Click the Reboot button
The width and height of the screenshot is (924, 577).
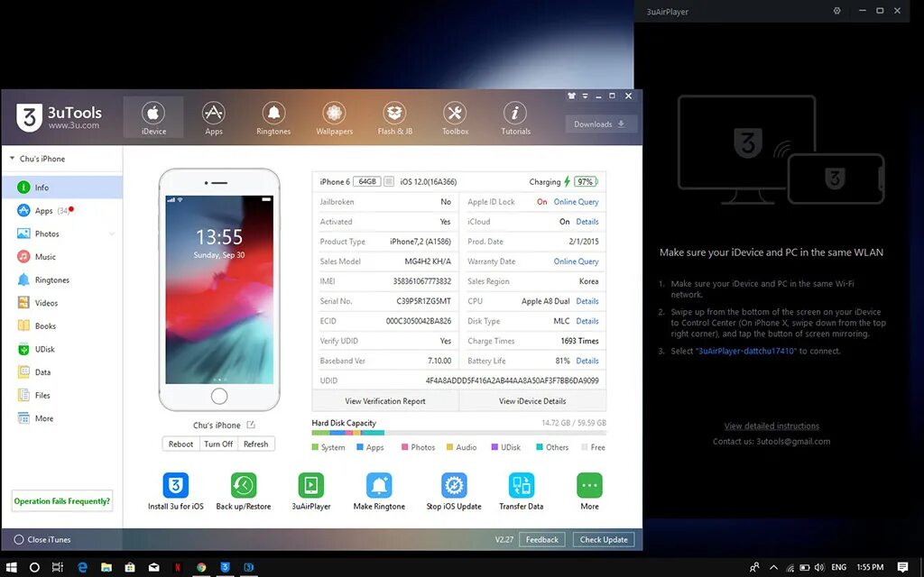180,444
